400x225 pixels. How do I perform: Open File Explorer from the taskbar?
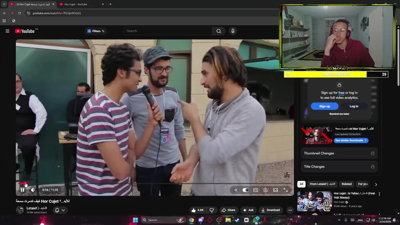[x=228, y=220]
